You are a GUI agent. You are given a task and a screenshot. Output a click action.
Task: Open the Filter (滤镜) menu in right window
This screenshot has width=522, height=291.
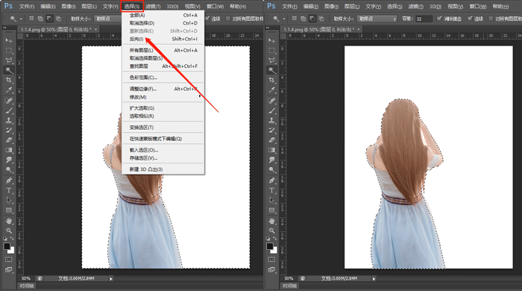tap(416, 6)
